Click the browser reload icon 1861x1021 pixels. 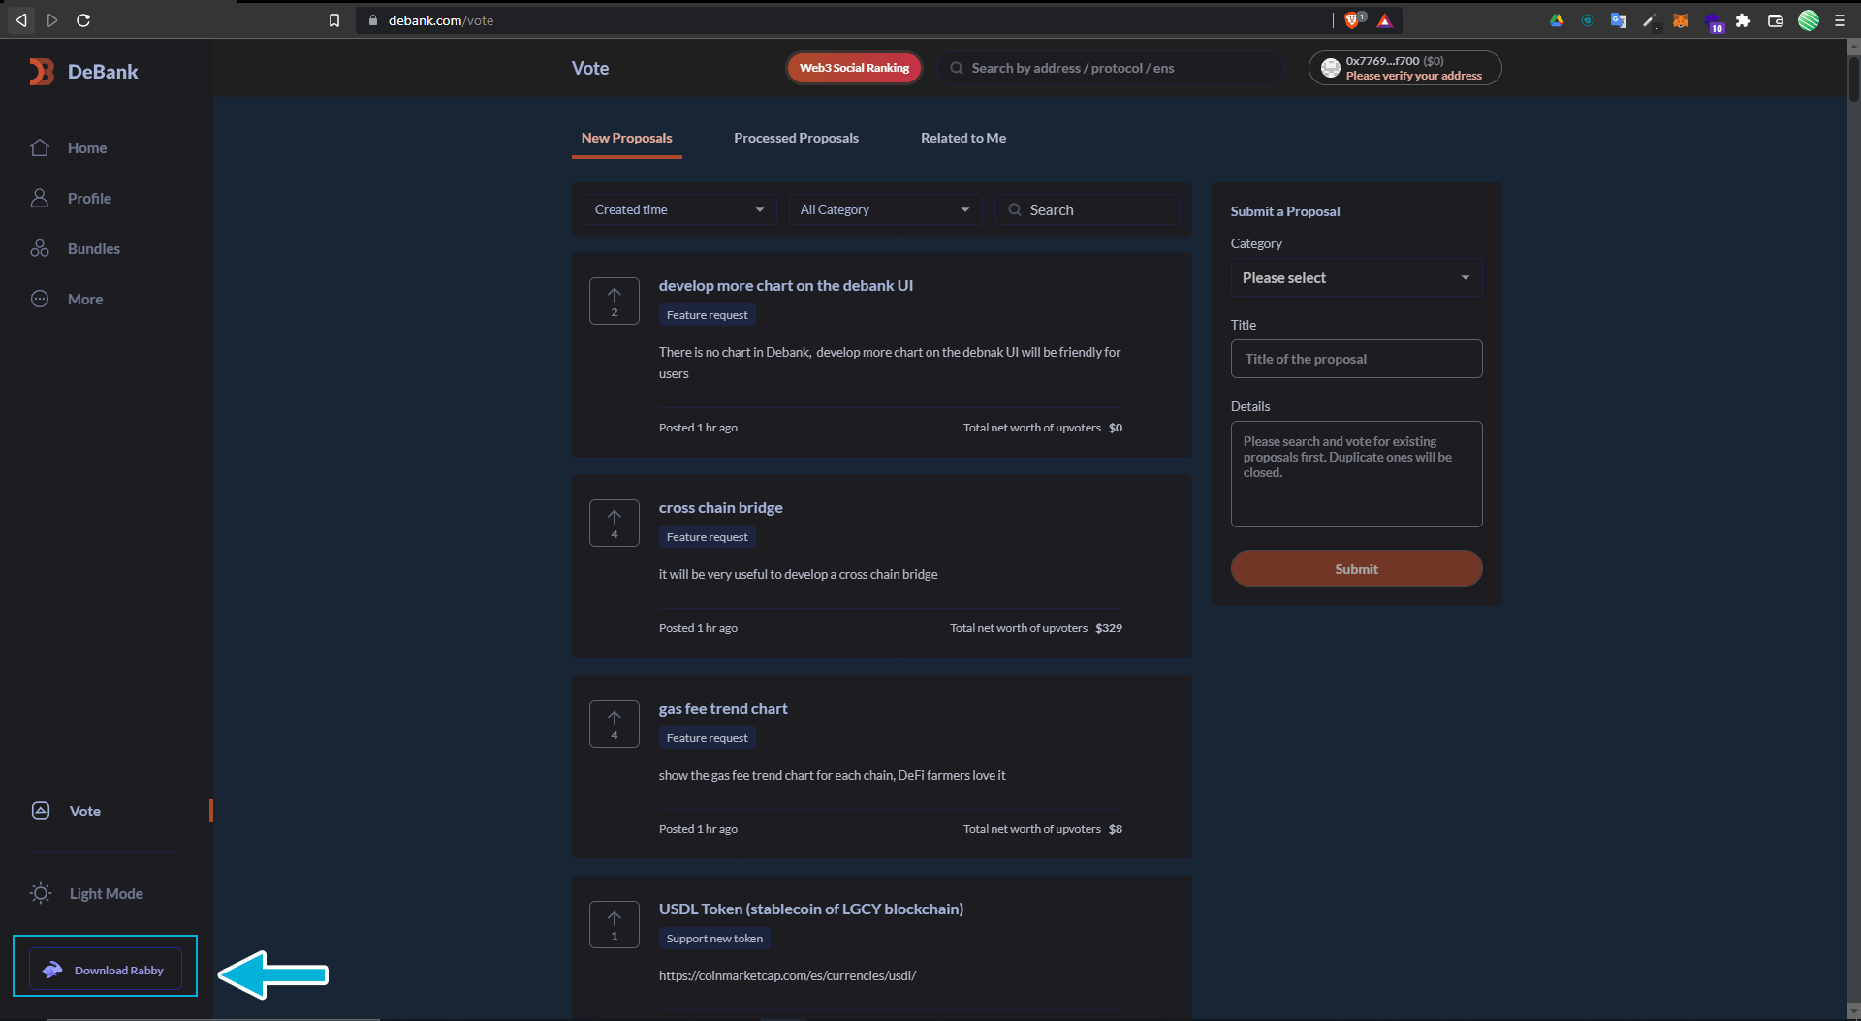[83, 20]
